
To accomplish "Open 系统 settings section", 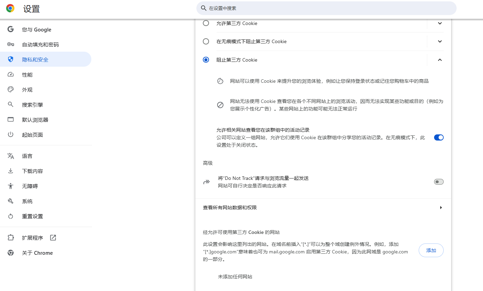I will pos(46,201).
